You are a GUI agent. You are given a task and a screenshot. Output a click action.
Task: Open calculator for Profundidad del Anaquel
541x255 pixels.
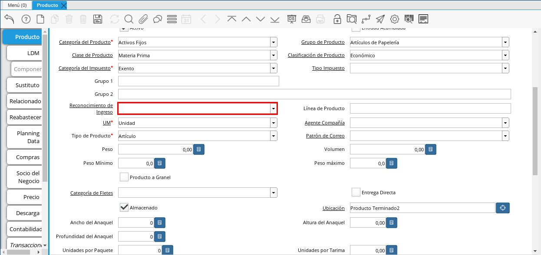click(160, 236)
